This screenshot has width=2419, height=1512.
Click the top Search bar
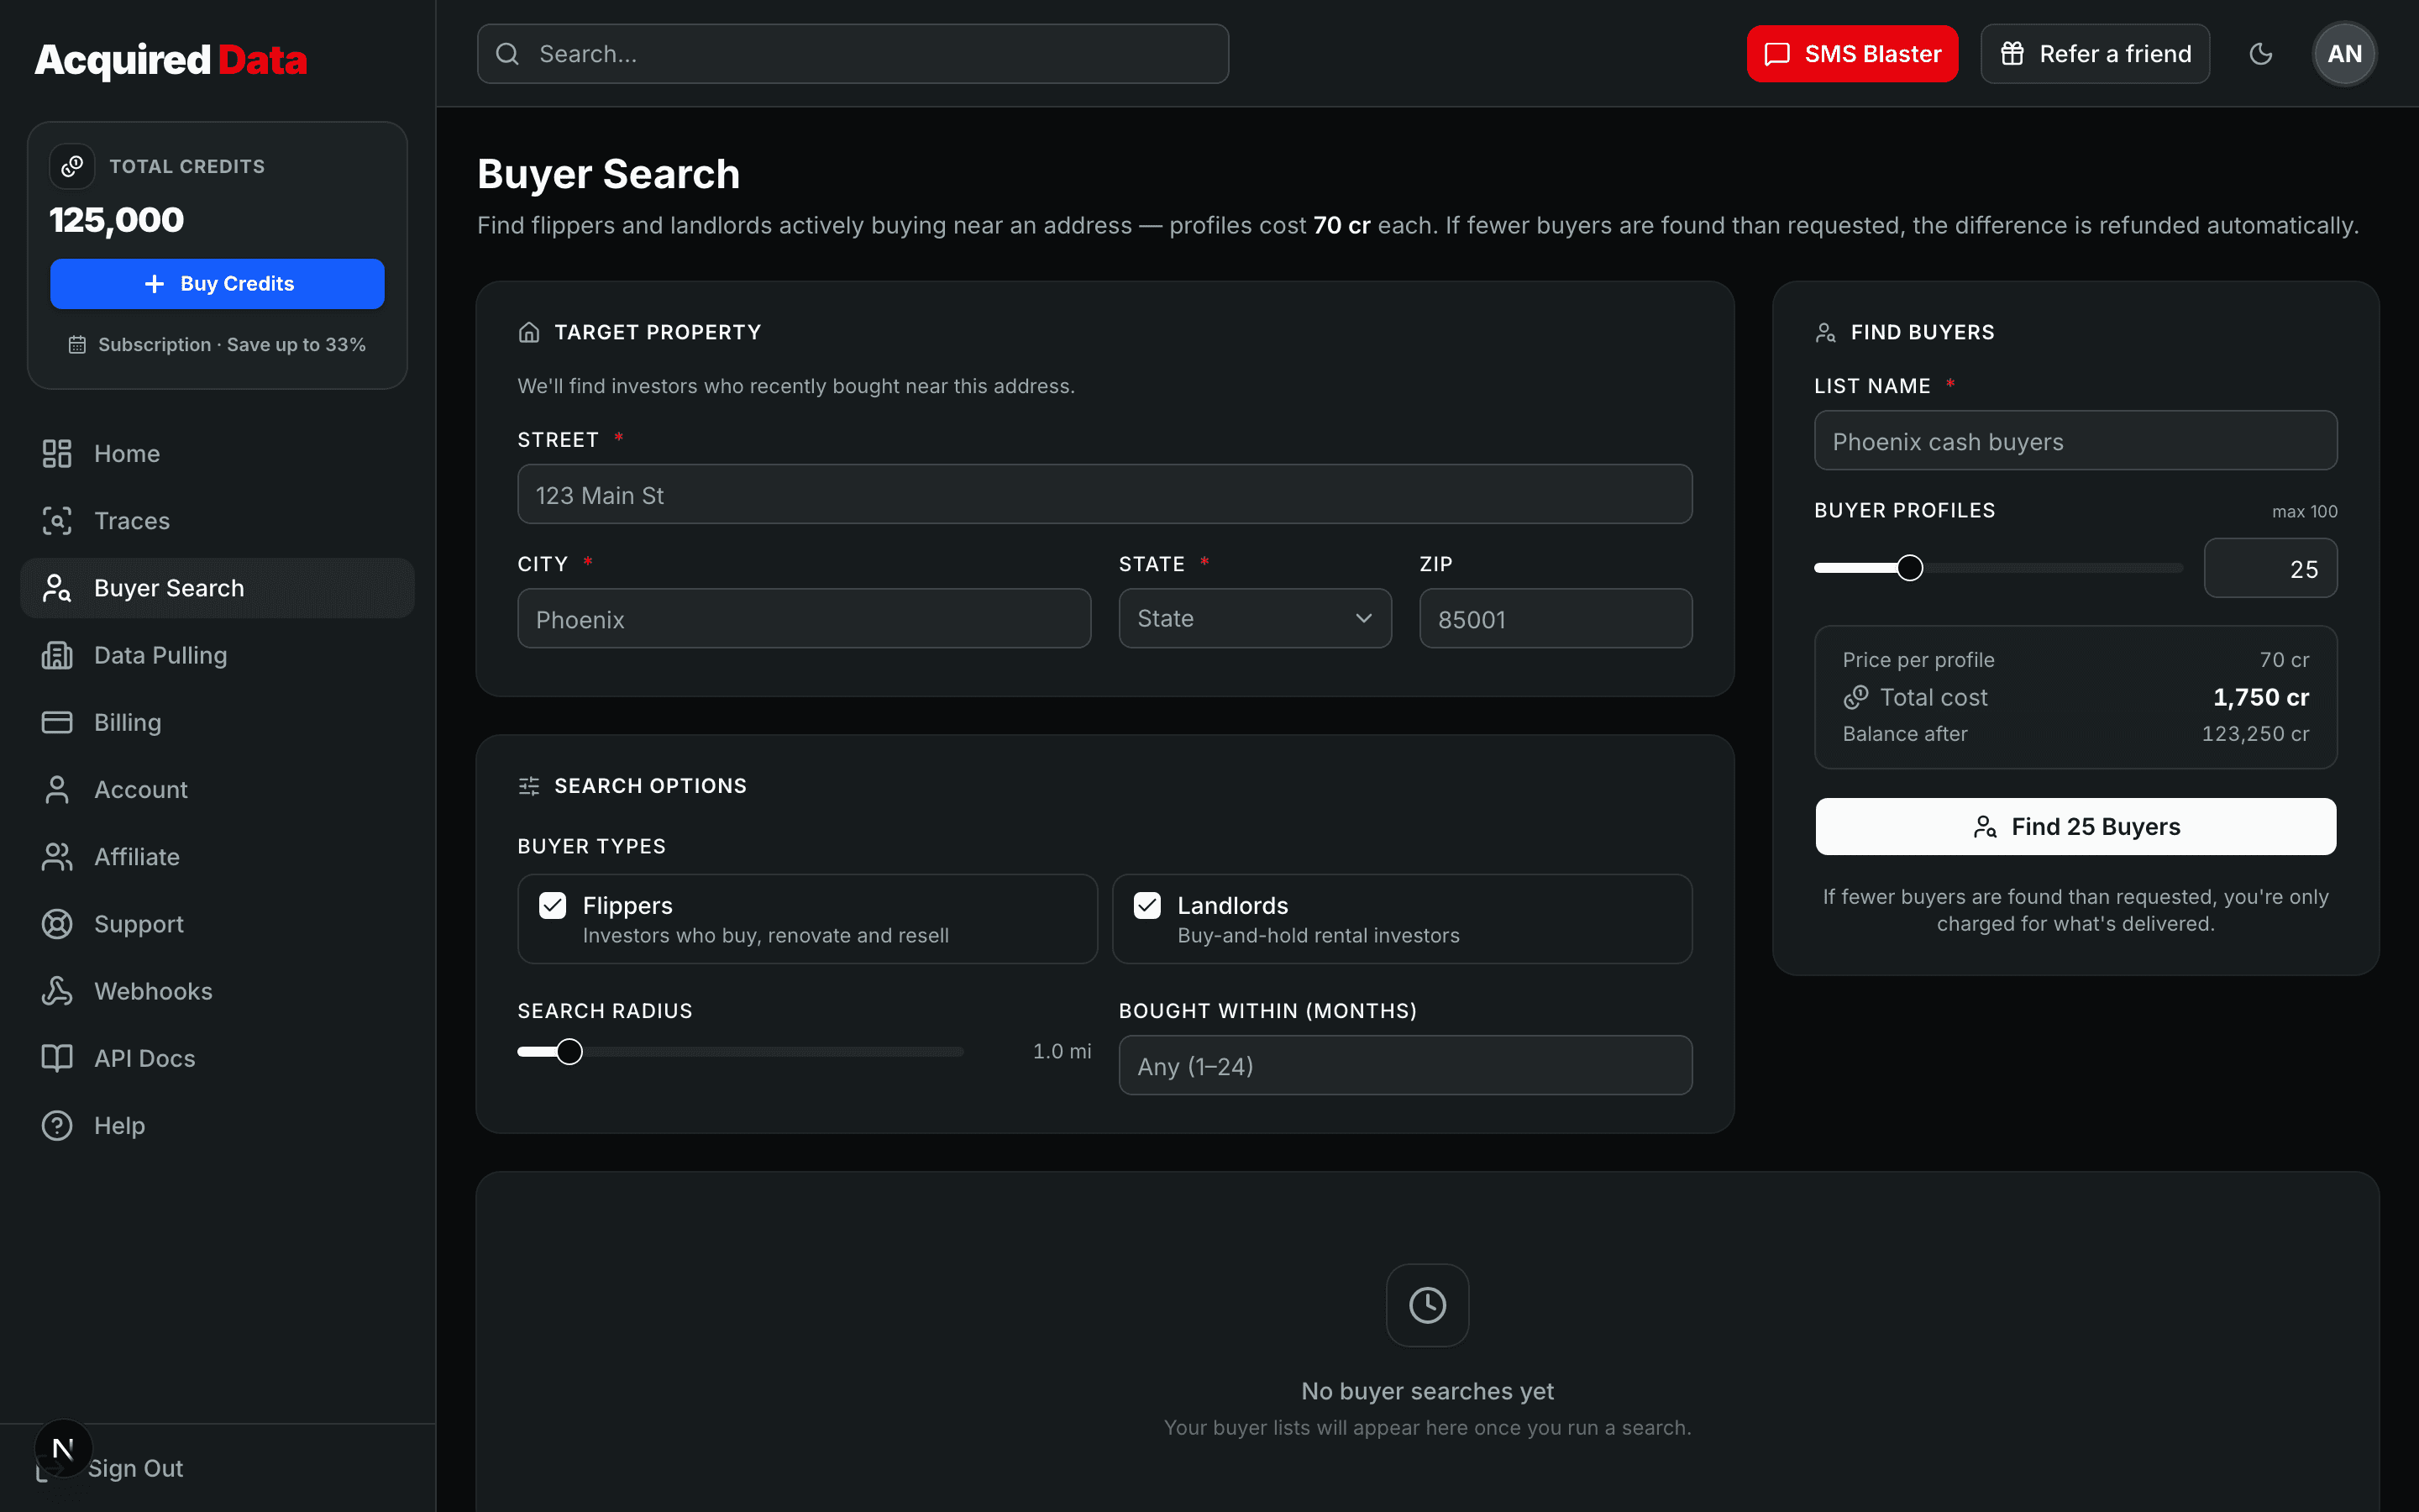(x=853, y=54)
